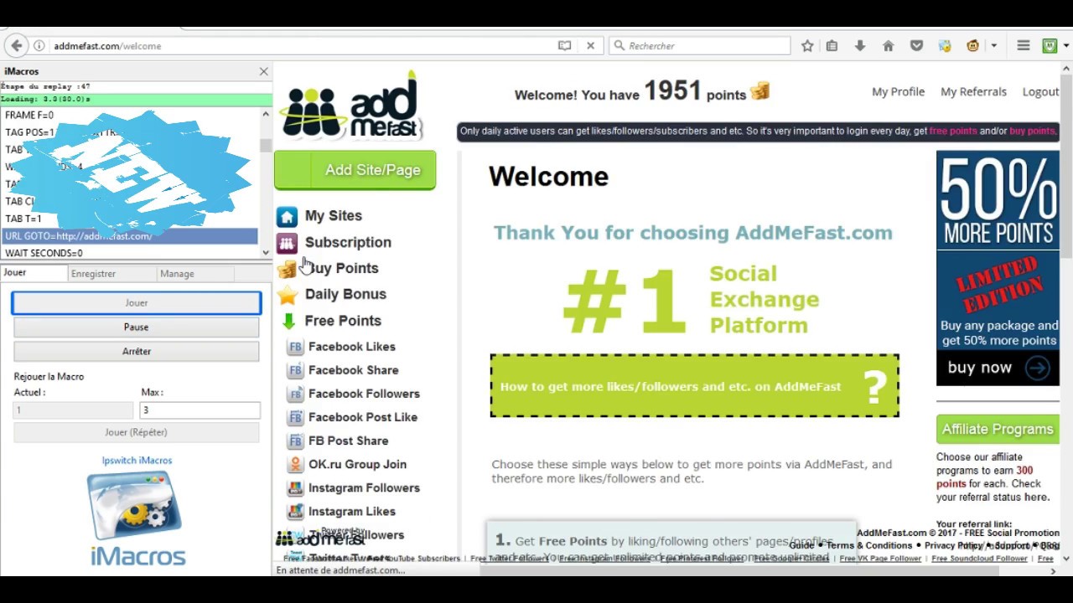Open the My Sites menu item
Viewport: 1073px width, 603px height.
(x=334, y=216)
